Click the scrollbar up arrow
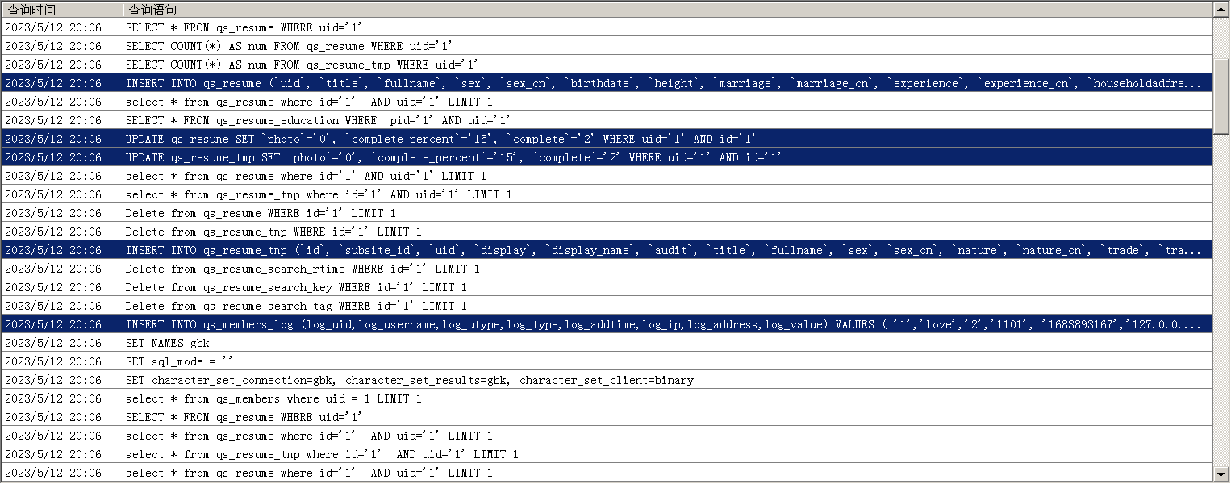Image resolution: width=1231 pixels, height=484 pixels. [x=1222, y=10]
